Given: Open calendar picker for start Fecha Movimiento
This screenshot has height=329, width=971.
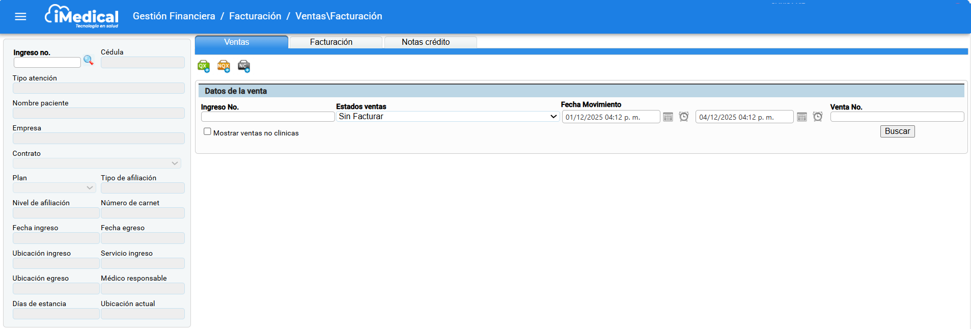Looking at the screenshot, I should [x=668, y=117].
